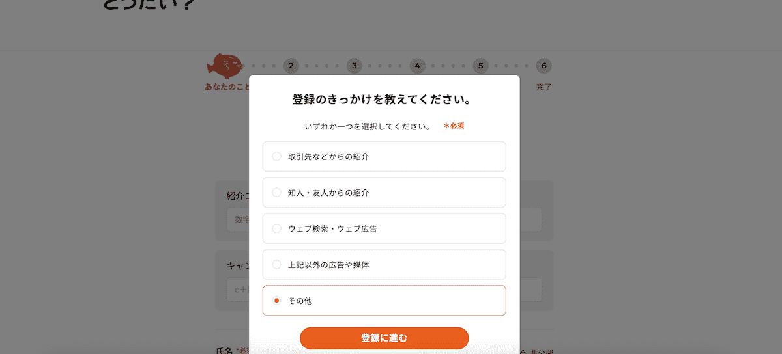Click the fish icon at step one

(x=225, y=65)
